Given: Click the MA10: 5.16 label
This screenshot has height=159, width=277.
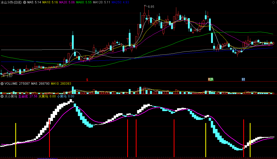Looking at the screenshot, I should [50, 3].
